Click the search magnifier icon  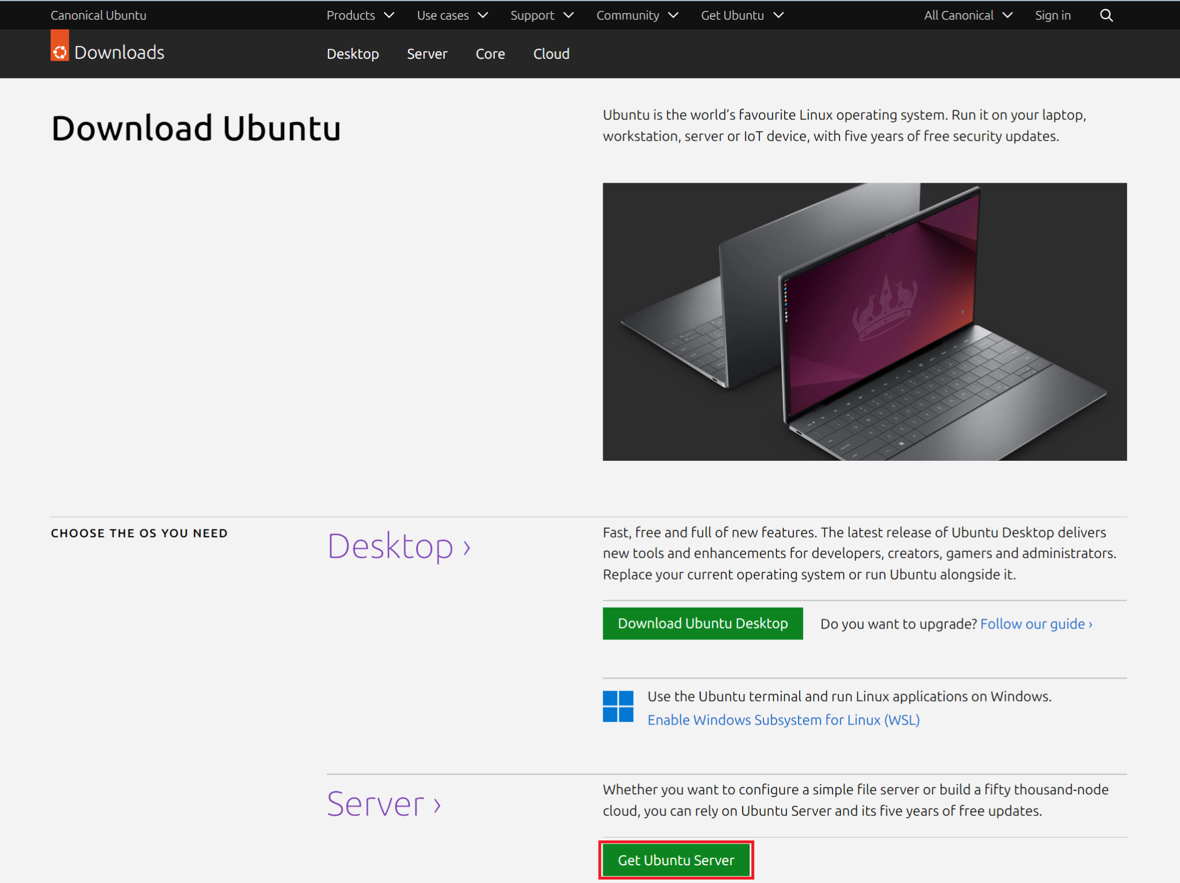1106,16
